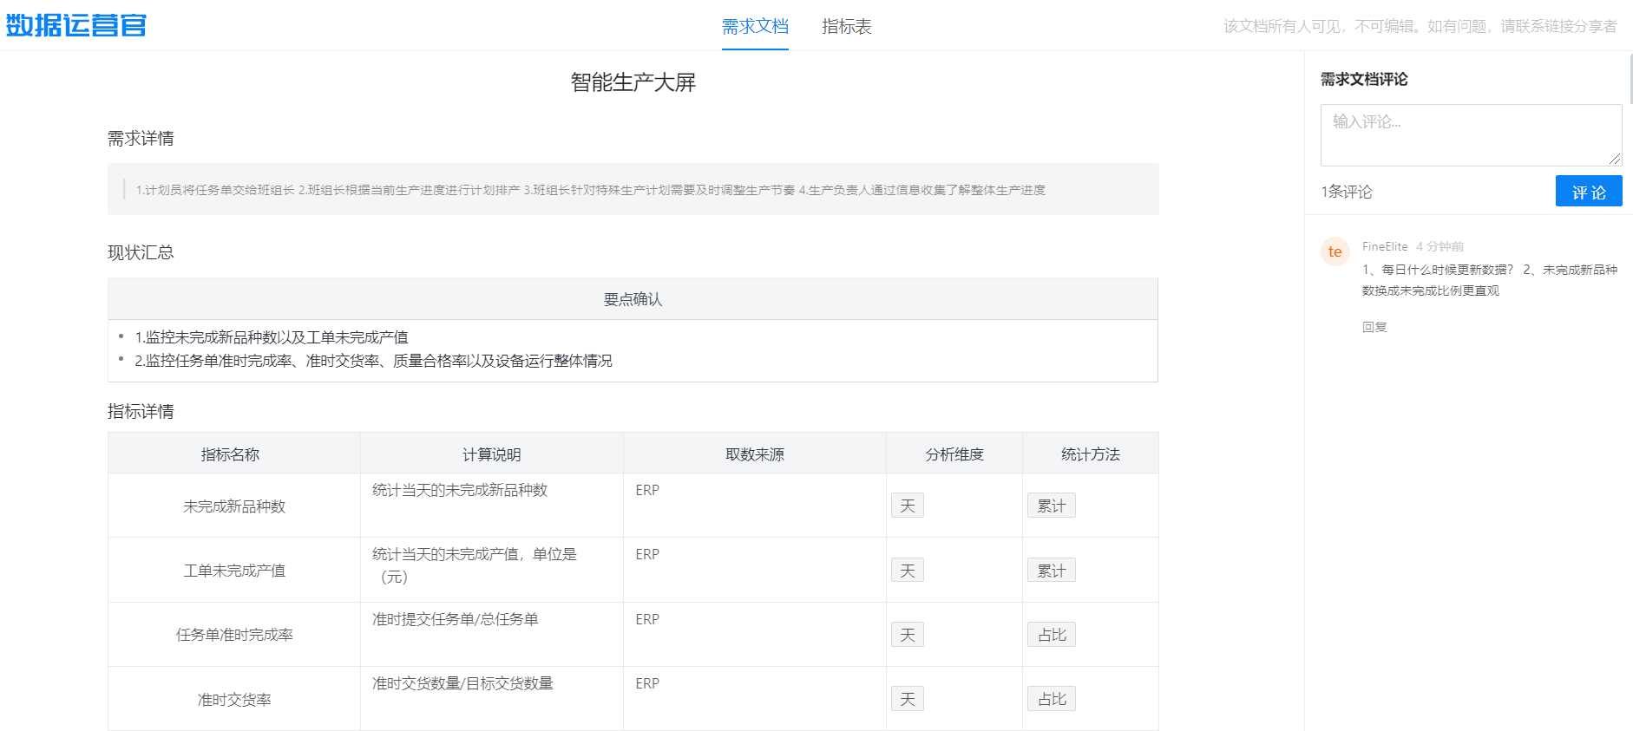Click the 要点确认 table header
This screenshot has width=1633, height=731.
pos(633,299)
